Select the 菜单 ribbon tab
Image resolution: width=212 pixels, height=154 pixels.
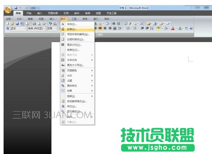point(18,13)
